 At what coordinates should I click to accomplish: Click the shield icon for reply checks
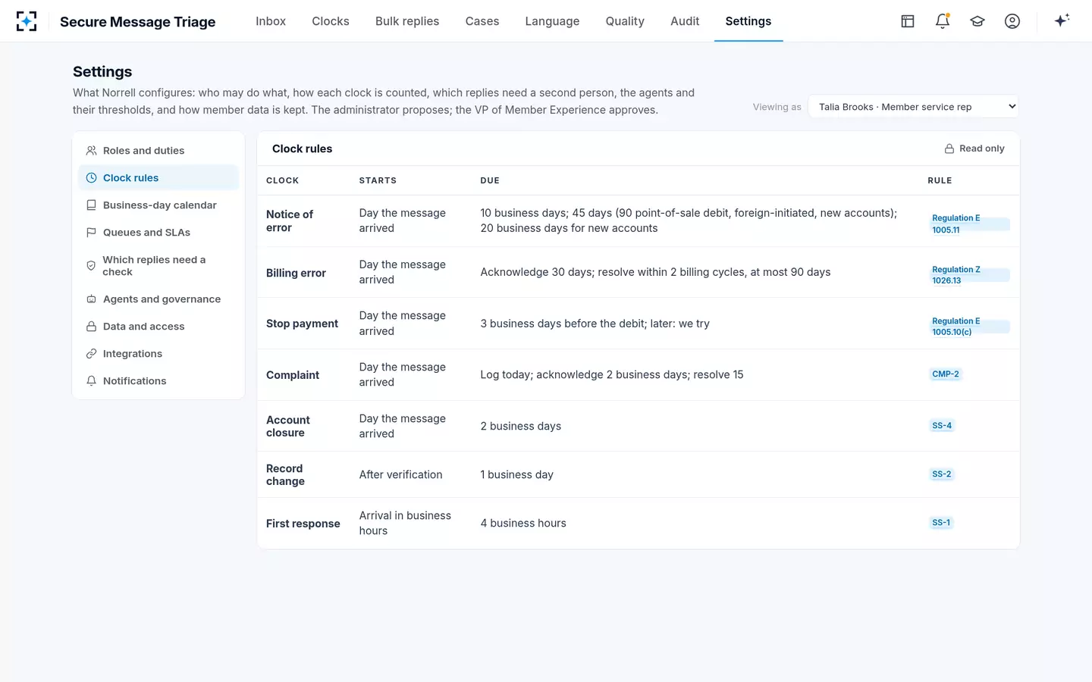[91, 266]
